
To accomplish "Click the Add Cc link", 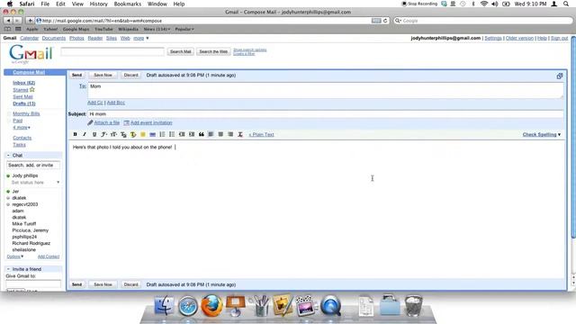I will pyautogui.click(x=95, y=103).
